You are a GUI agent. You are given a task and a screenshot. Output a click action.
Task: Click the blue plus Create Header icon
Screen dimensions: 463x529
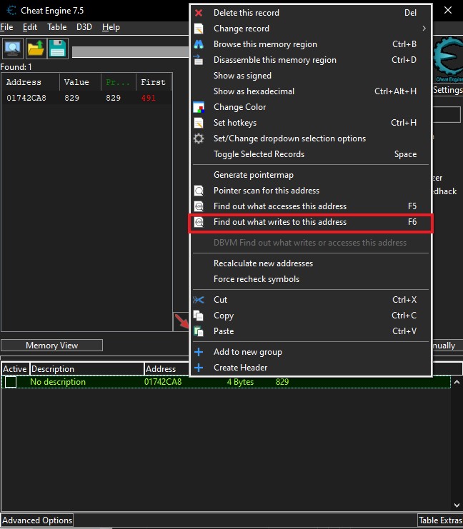click(x=199, y=368)
